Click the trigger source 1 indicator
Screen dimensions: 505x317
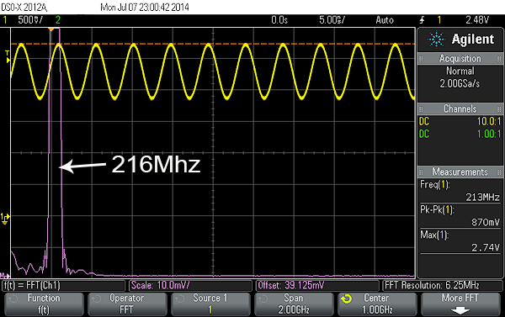(x=439, y=20)
